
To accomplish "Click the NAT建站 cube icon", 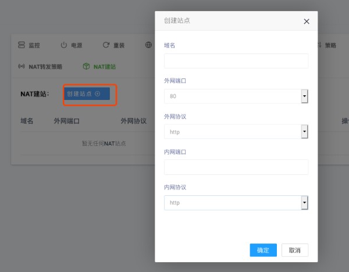I will (x=86, y=66).
